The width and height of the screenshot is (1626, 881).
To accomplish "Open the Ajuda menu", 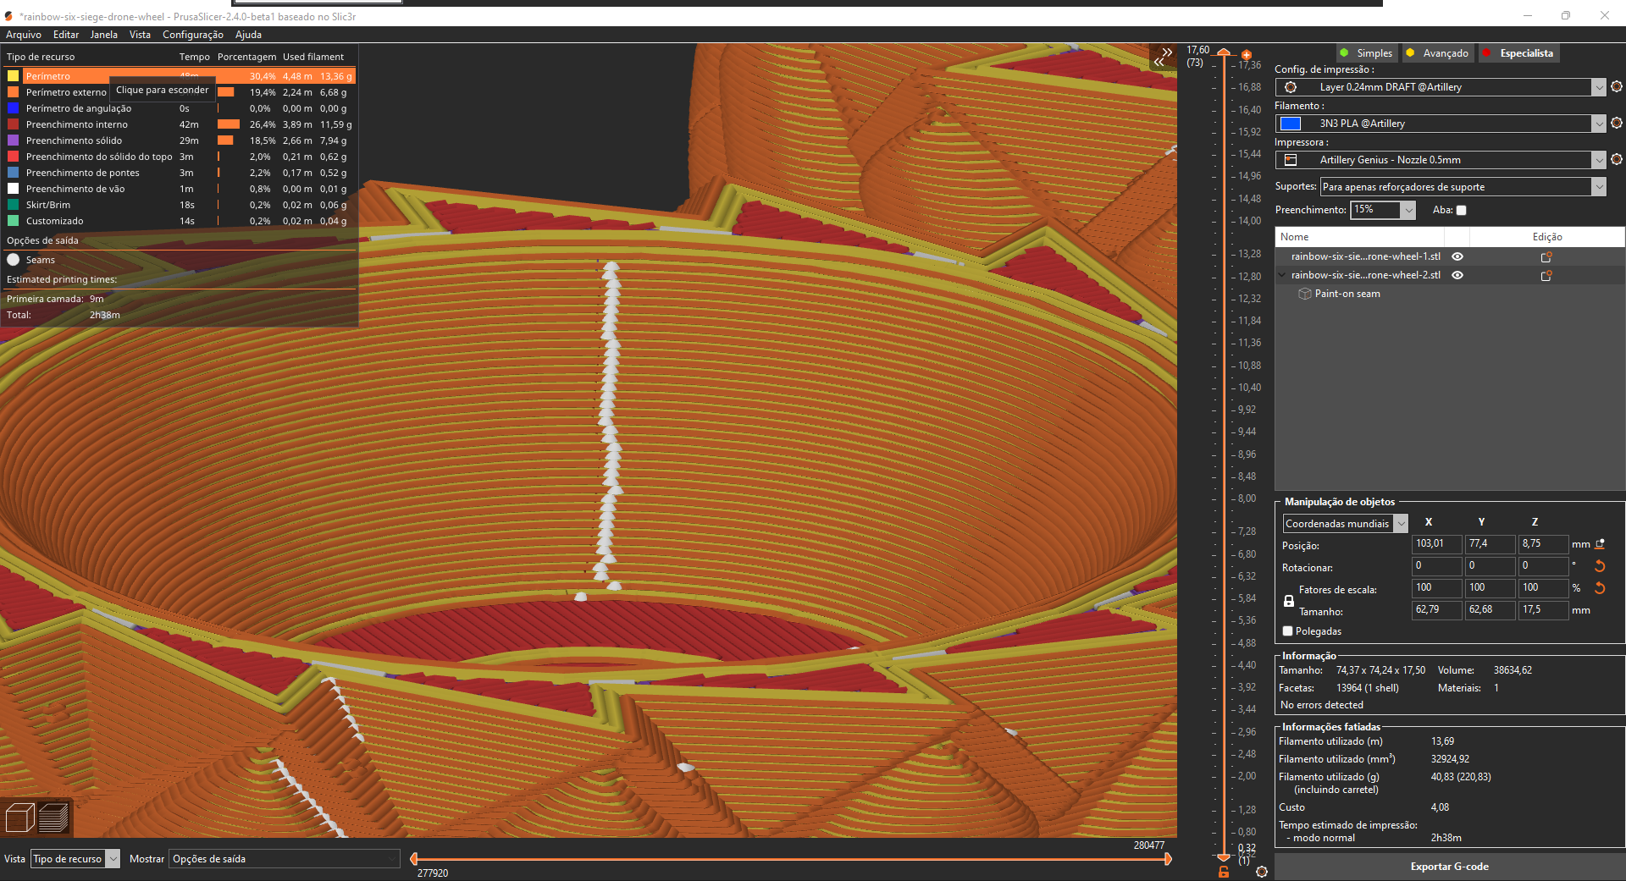I will [x=248, y=35].
